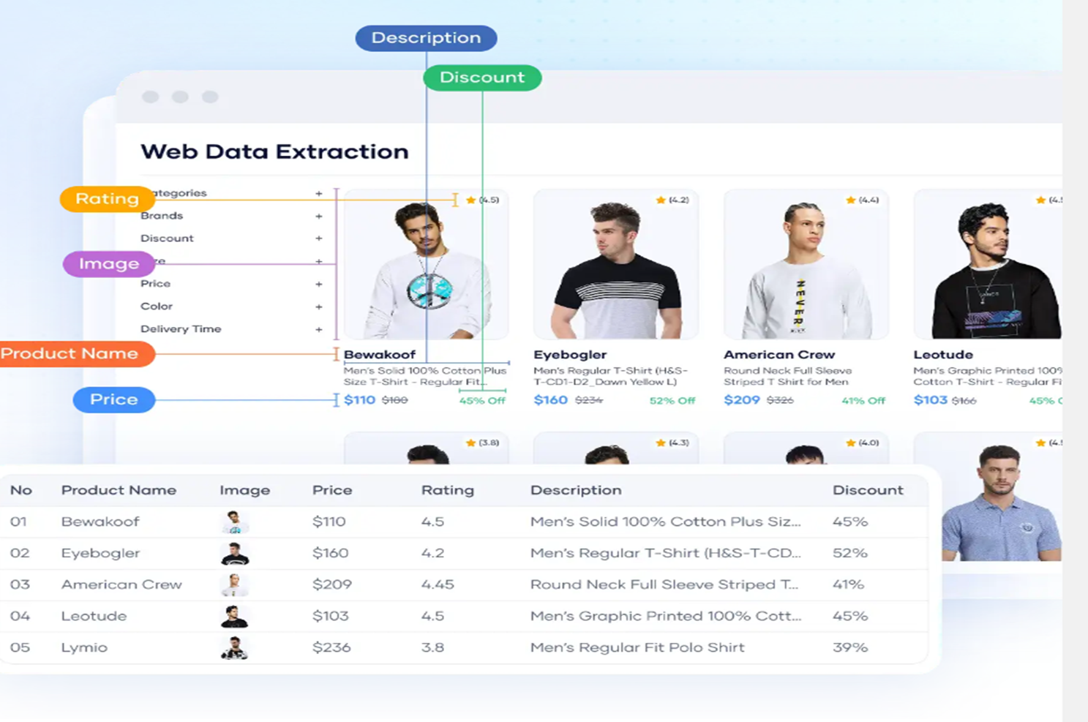Click the star icon on the Bewakoof card
The height and width of the screenshot is (722, 1088).
[x=470, y=200]
